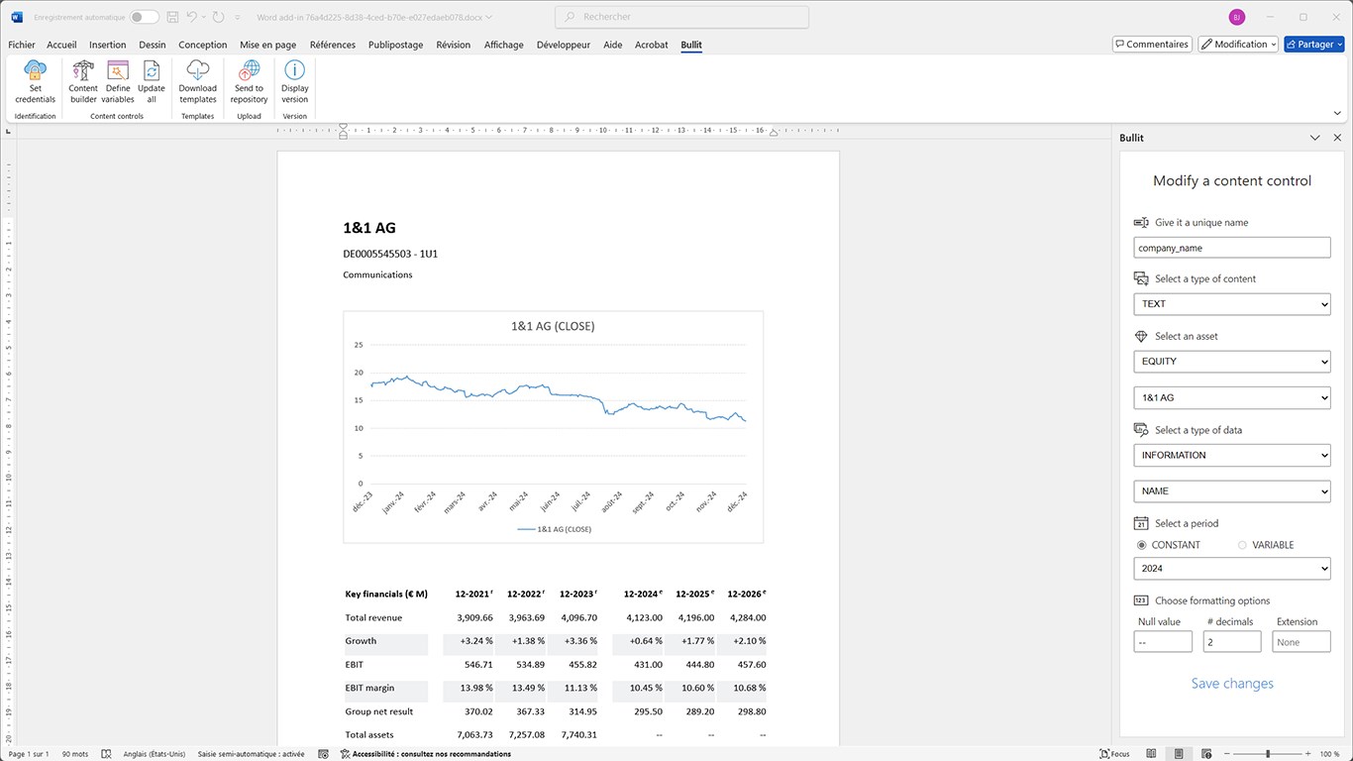
Task: Open the Fichier menu
Action: [x=22, y=45]
